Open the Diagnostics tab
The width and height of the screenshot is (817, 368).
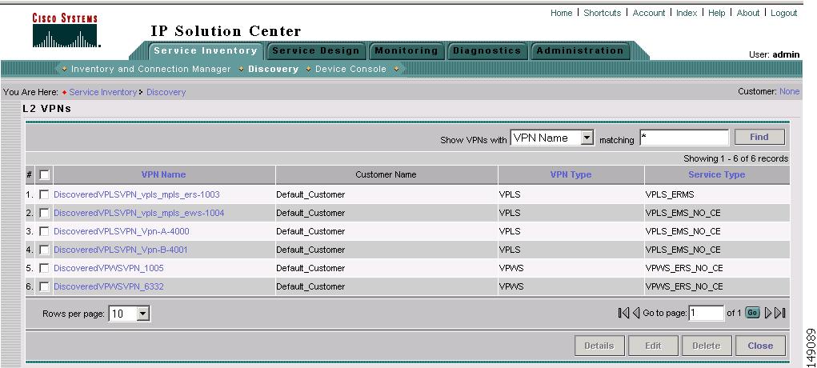click(487, 50)
